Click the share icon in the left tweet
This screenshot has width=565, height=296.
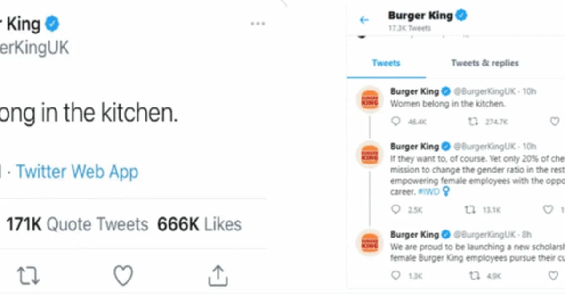point(218,276)
